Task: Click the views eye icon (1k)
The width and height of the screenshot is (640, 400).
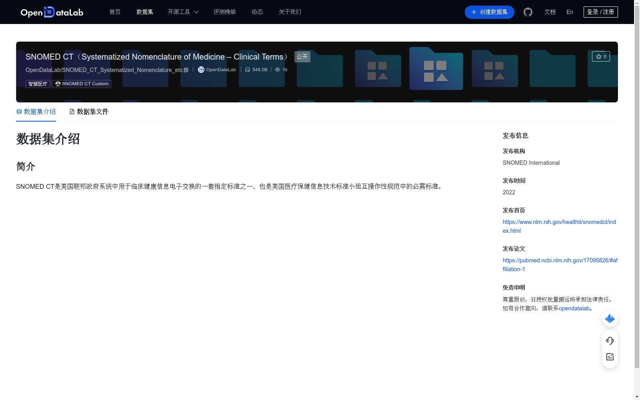Action: point(277,70)
